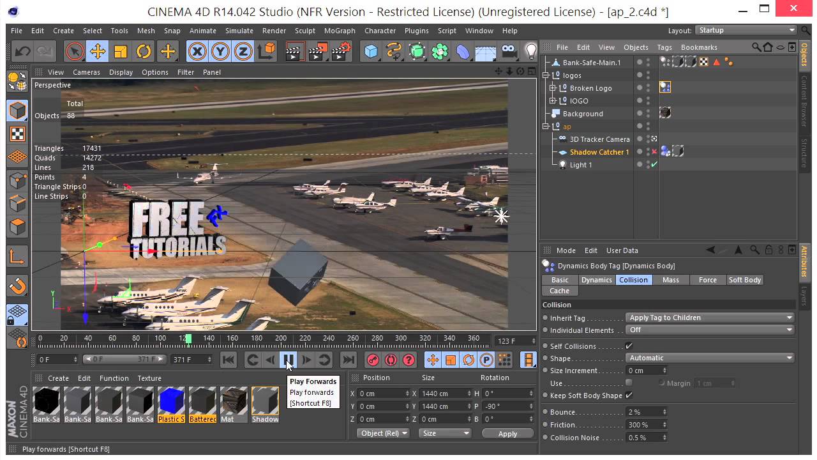Uncheck Self Collisions checkbox
Viewport: 817px width, 460px height.
point(629,346)
